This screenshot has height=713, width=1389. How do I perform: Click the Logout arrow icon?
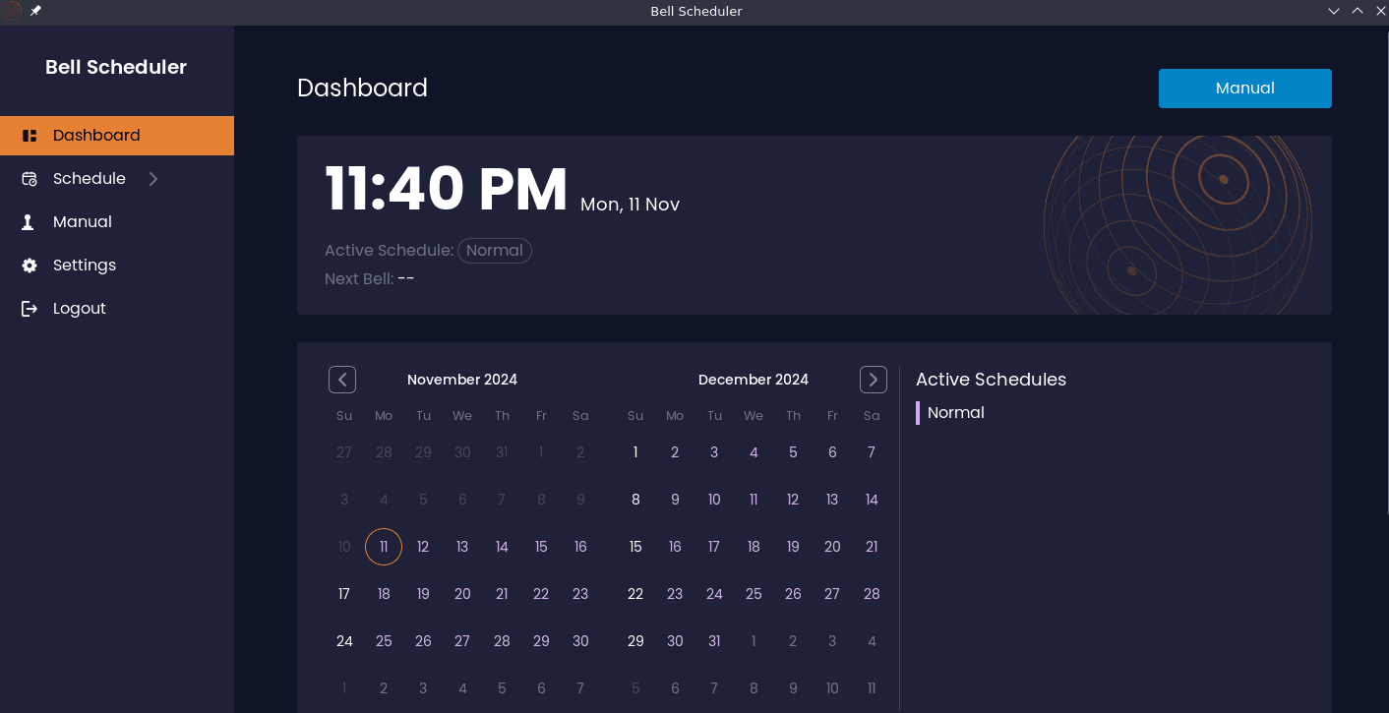coord(30,309)
